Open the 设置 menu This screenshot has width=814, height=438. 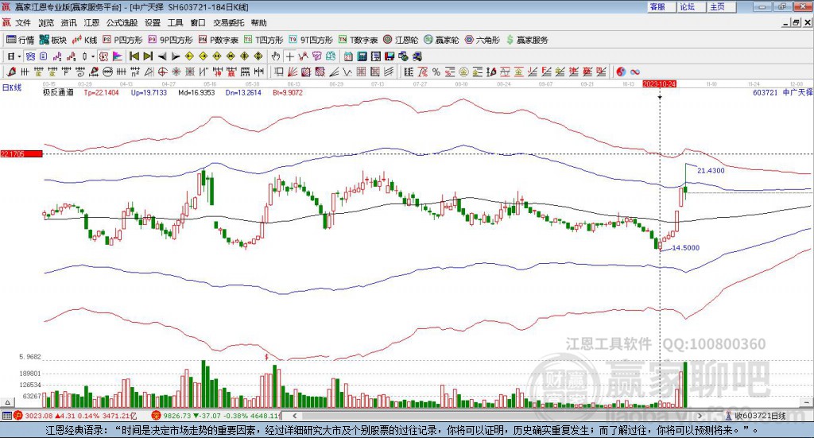153,23
